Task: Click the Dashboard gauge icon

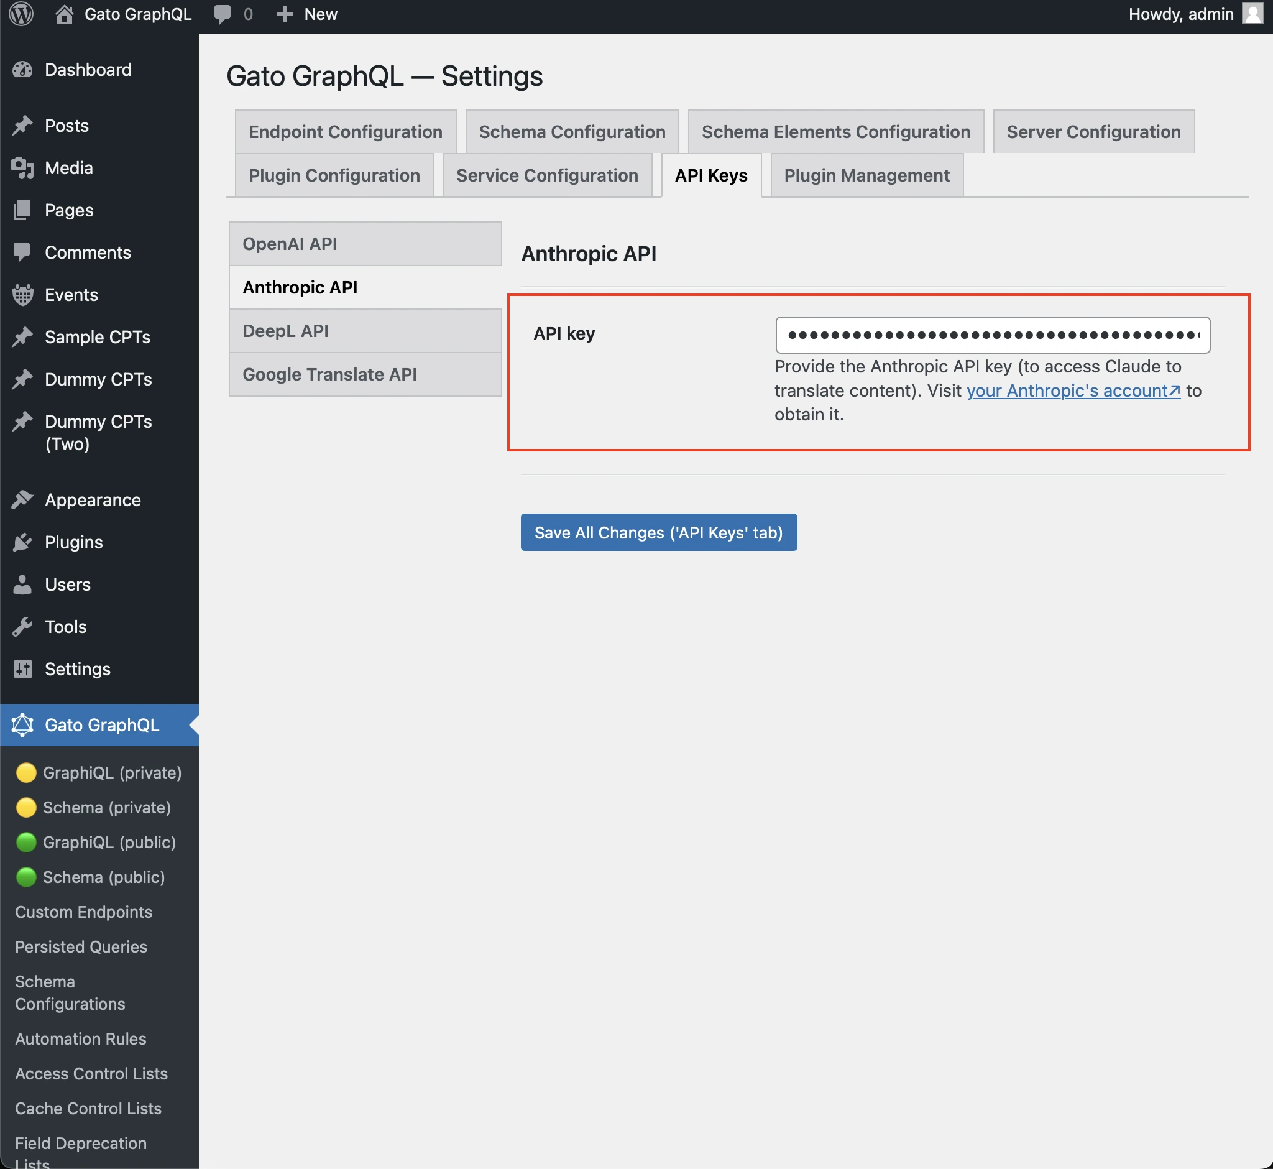Action: [23, 70]
